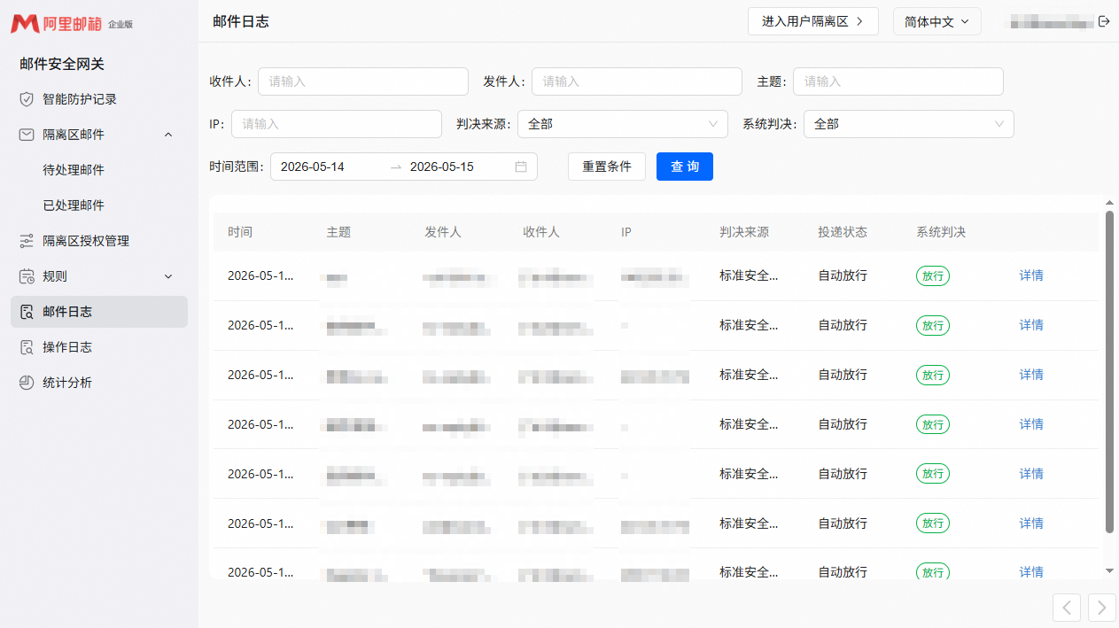Click the 主题 column header
Image resolution: width=1119 pixels, height=628 pixels.
click(x=338, y=232)
